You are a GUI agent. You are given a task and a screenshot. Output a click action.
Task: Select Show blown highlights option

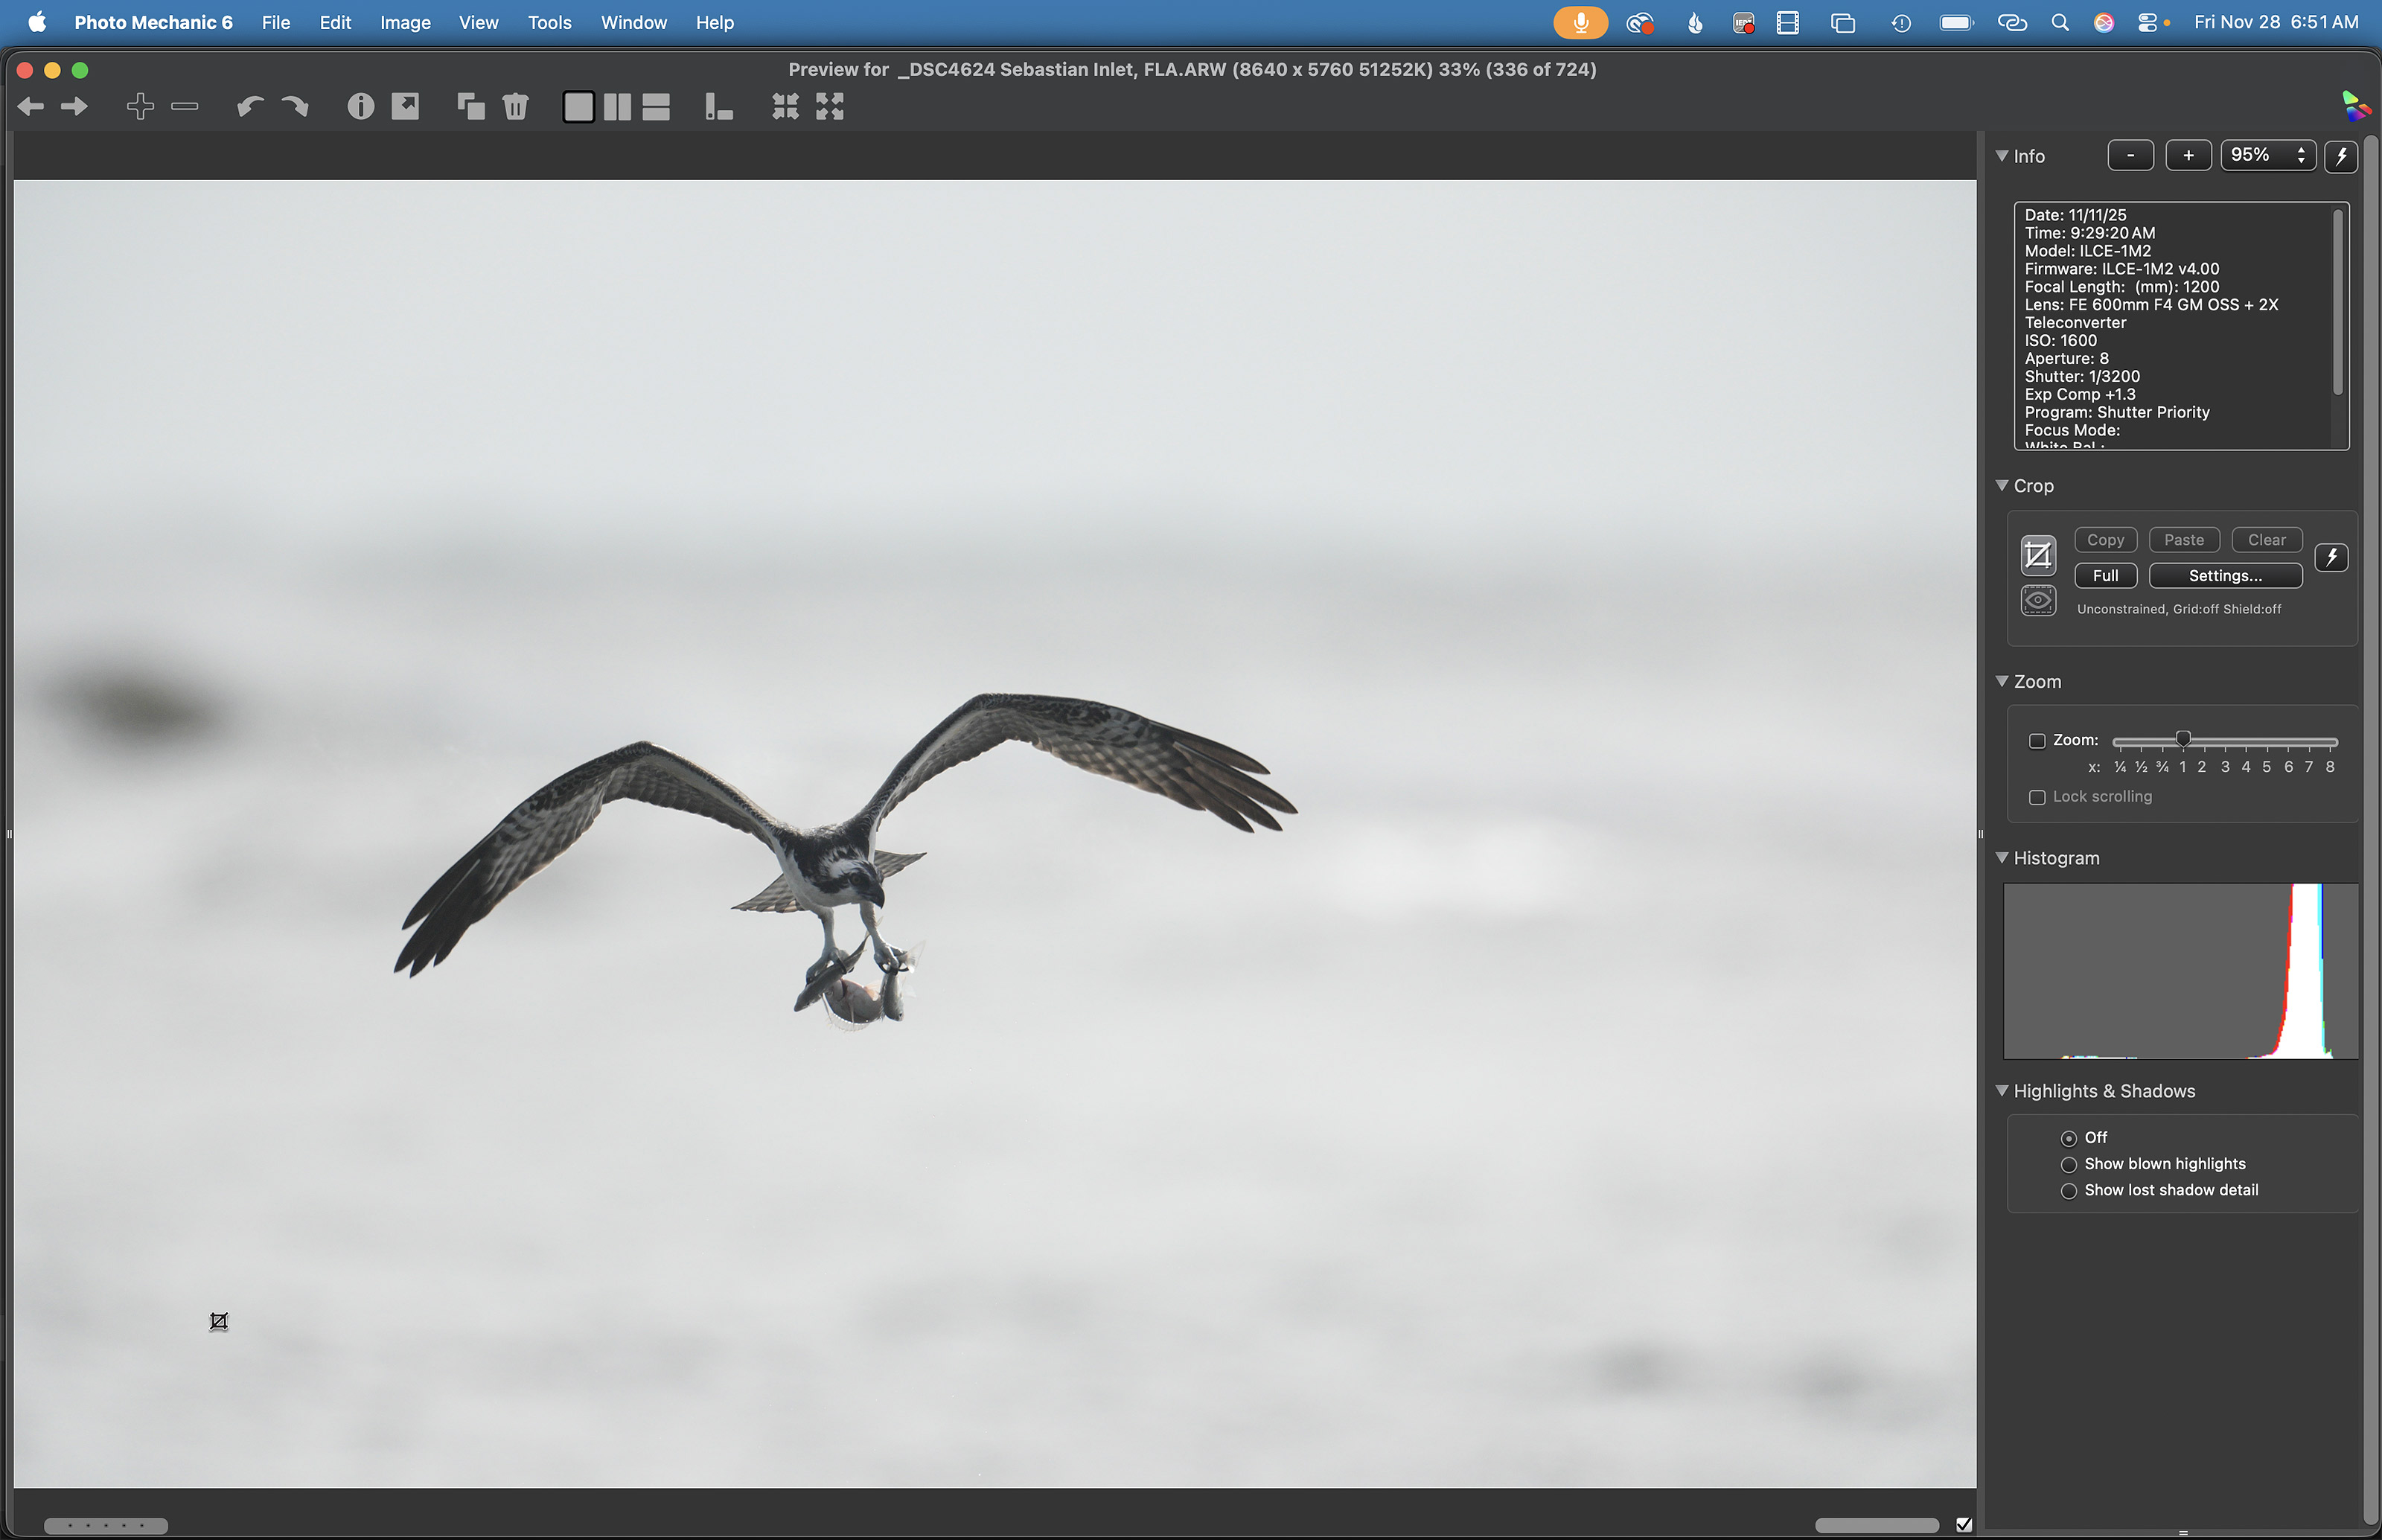point(2068,1164)
